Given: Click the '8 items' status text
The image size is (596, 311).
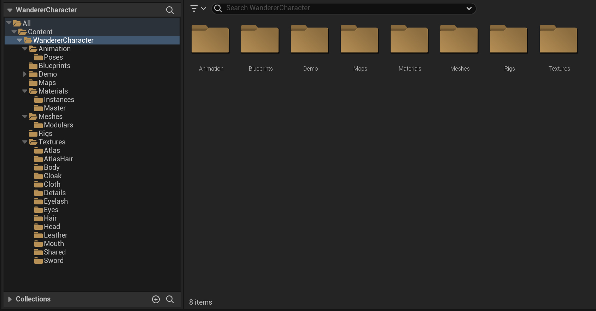Looking at the screenshot, I should [x=200, y=302].
